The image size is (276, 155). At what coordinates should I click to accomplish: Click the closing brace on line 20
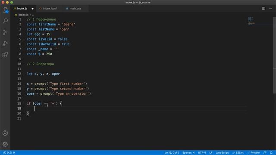click(28, 113)
